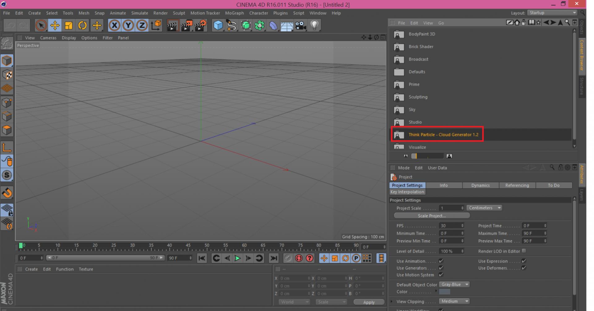Uncheck Use Animation checkbox
The image size is (594, 311).
click(x=441, y=261)
